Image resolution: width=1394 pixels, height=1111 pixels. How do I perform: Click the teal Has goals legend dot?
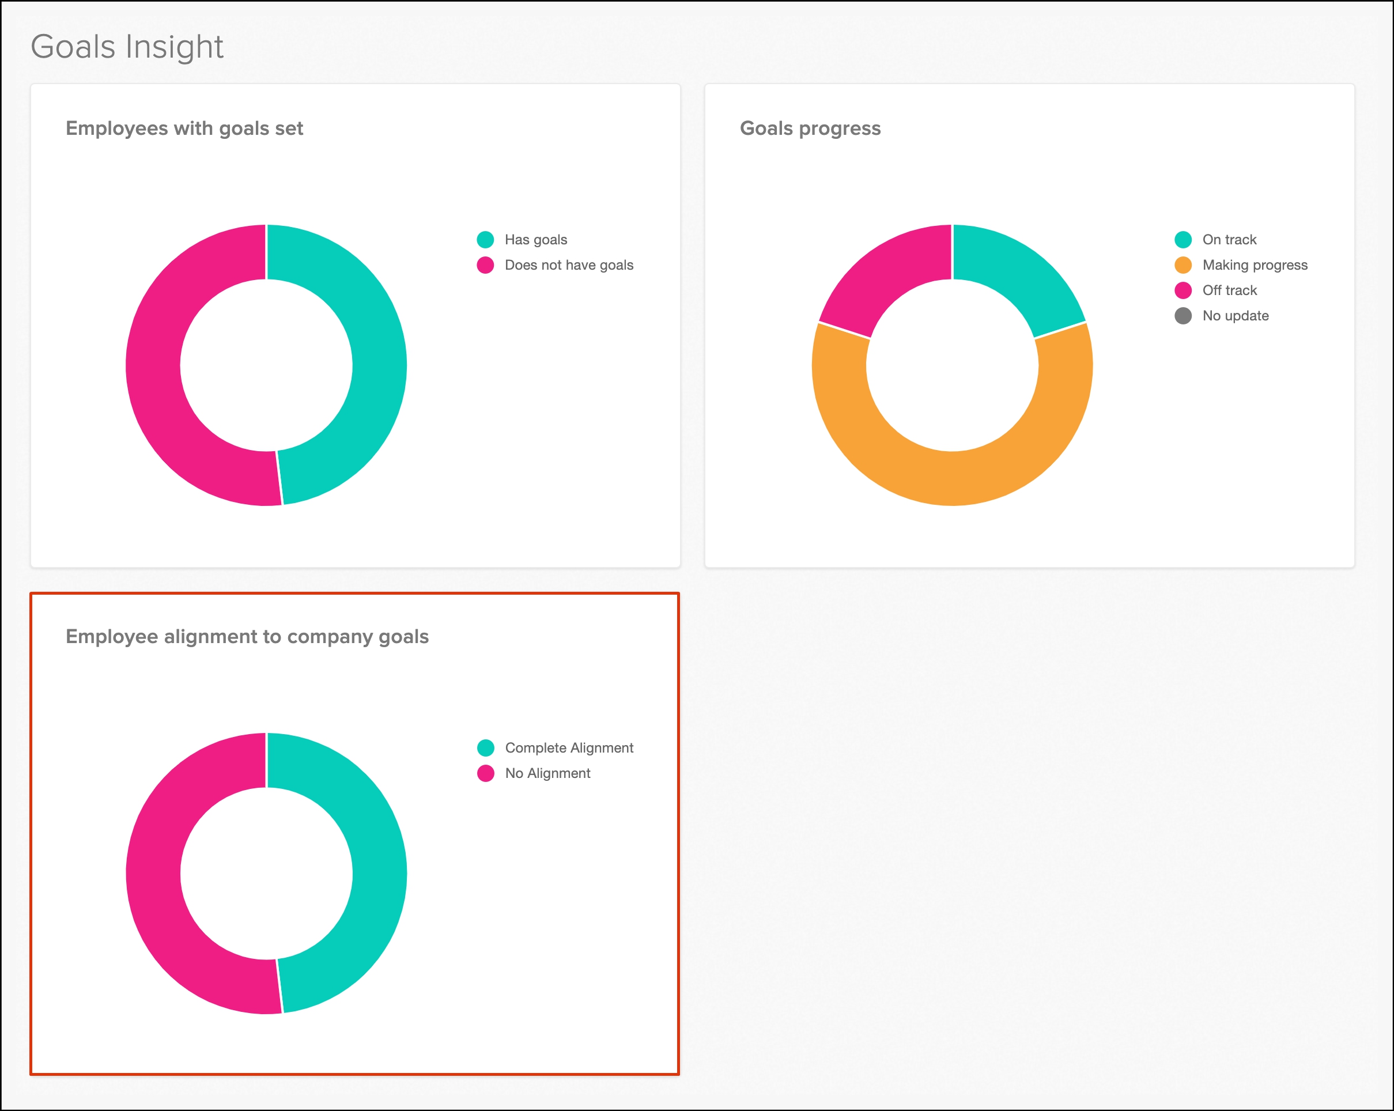click(x=485, y=239)
